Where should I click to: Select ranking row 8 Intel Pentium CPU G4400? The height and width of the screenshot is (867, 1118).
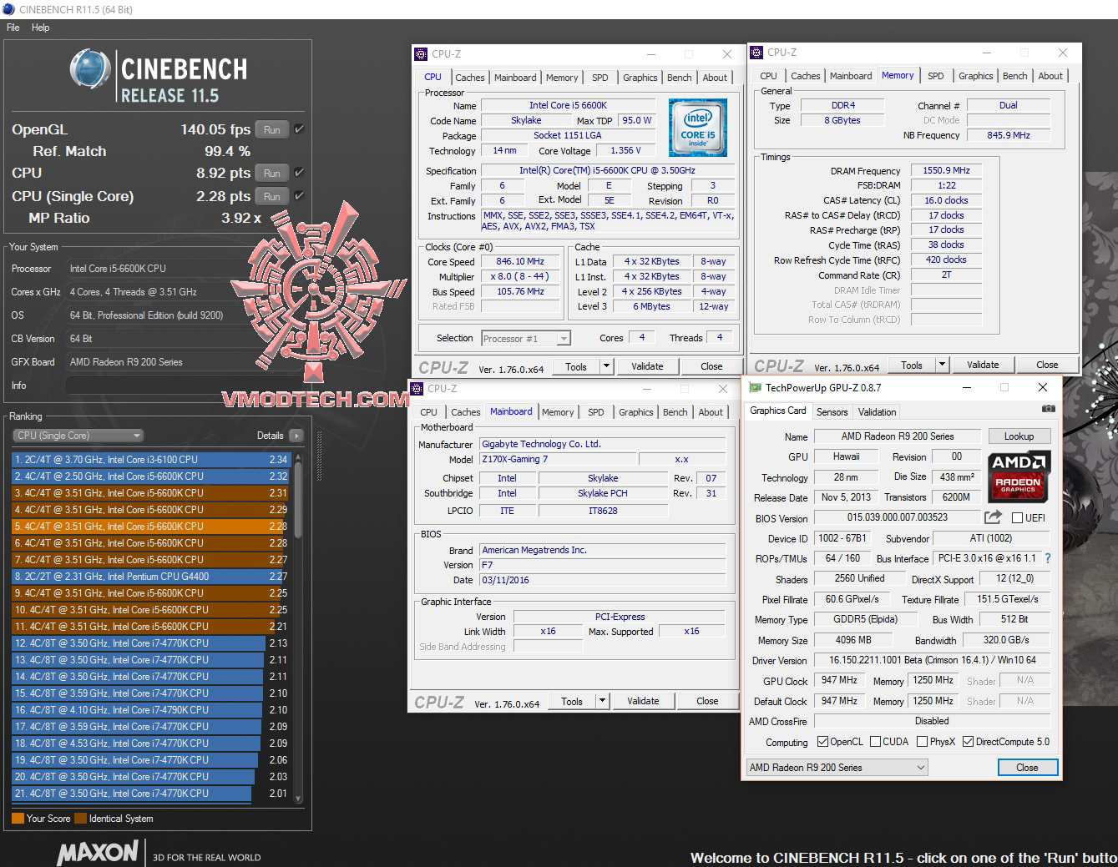coord(151,577)
